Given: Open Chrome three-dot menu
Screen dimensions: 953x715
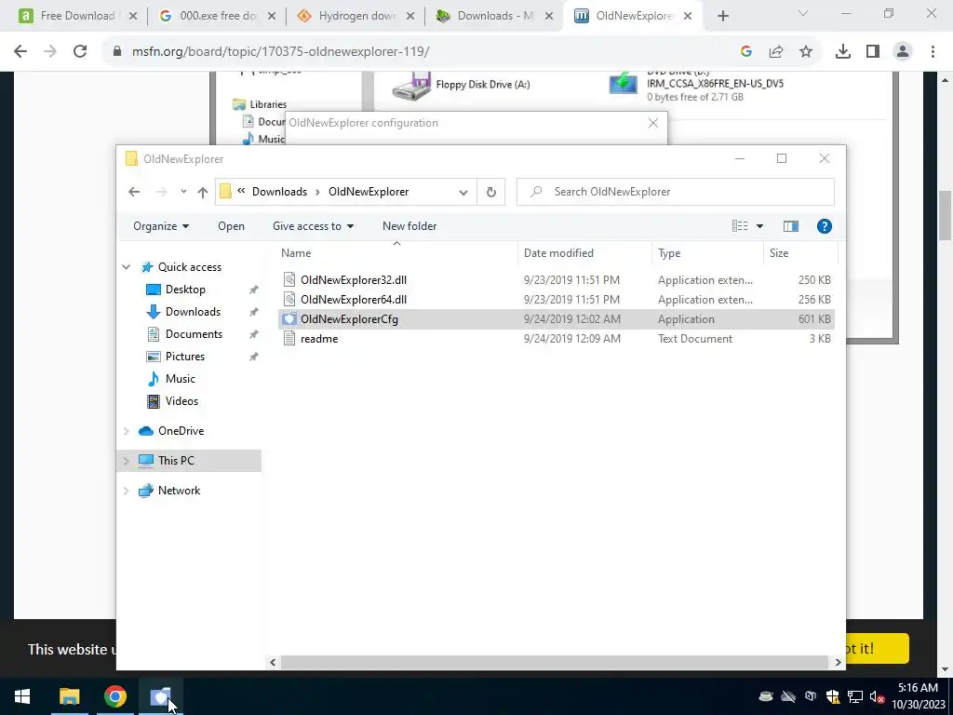Looking at the screenshot, I should click(933, 52).
